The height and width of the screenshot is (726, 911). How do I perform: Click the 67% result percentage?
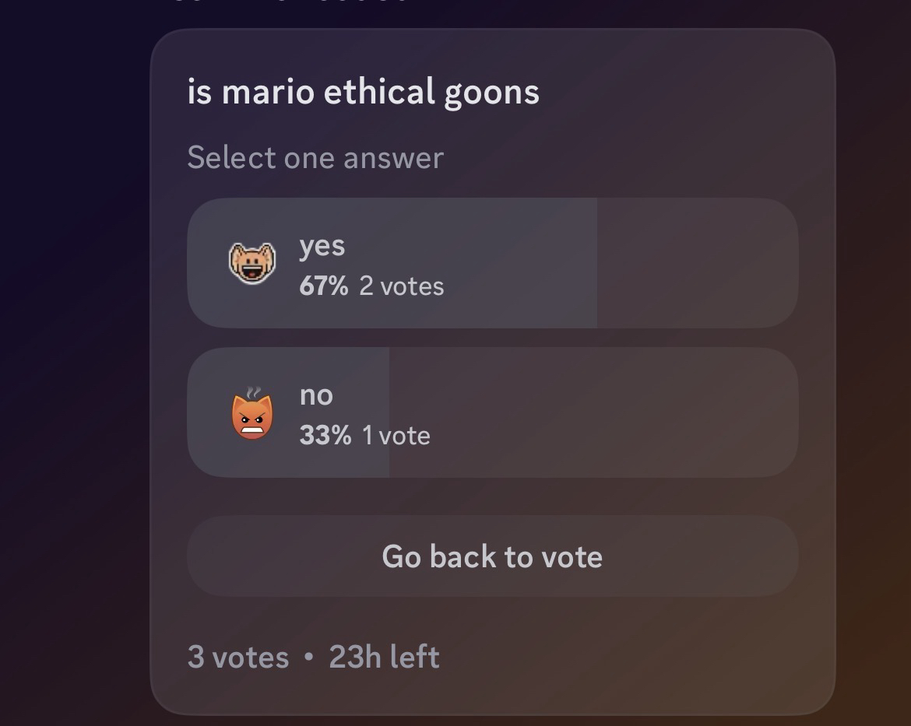(x=323, y=286)
